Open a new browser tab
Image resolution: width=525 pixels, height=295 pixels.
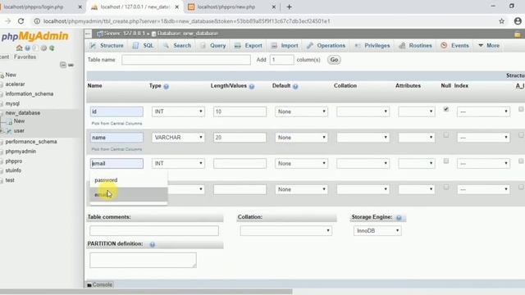(289, 7)
